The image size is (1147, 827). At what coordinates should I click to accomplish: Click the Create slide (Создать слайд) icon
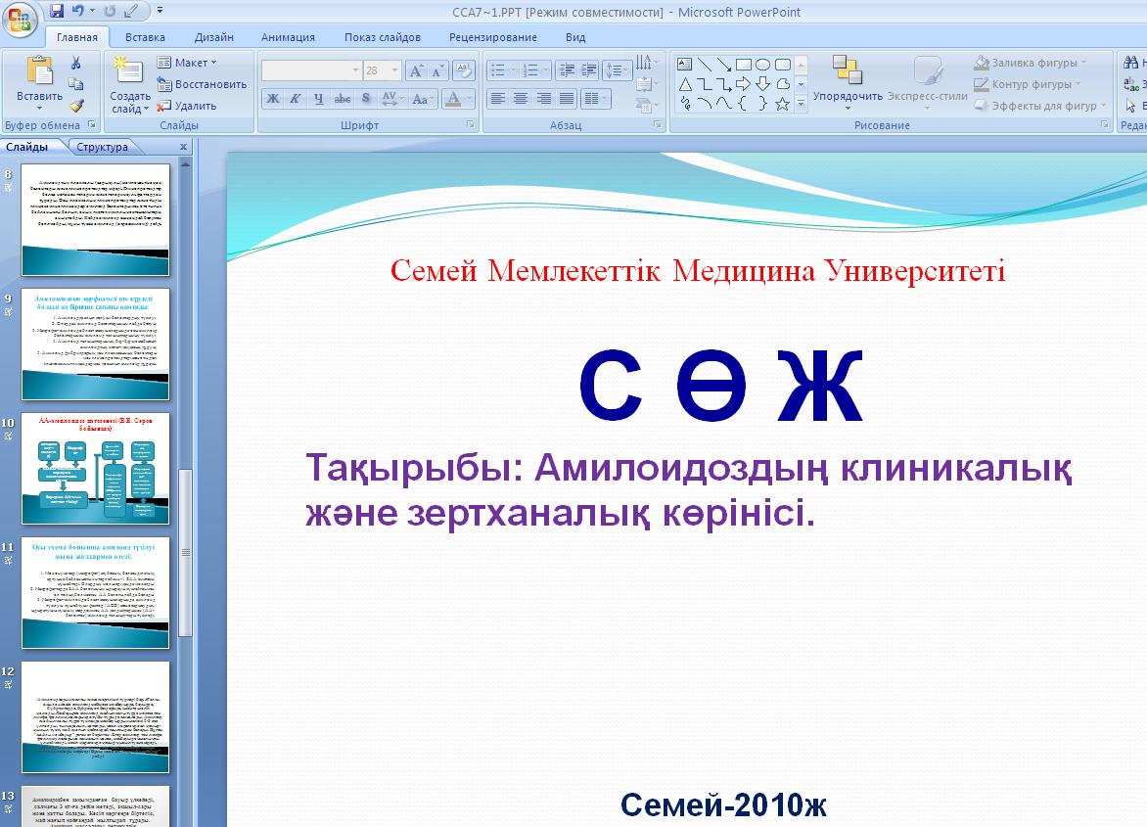129,70
